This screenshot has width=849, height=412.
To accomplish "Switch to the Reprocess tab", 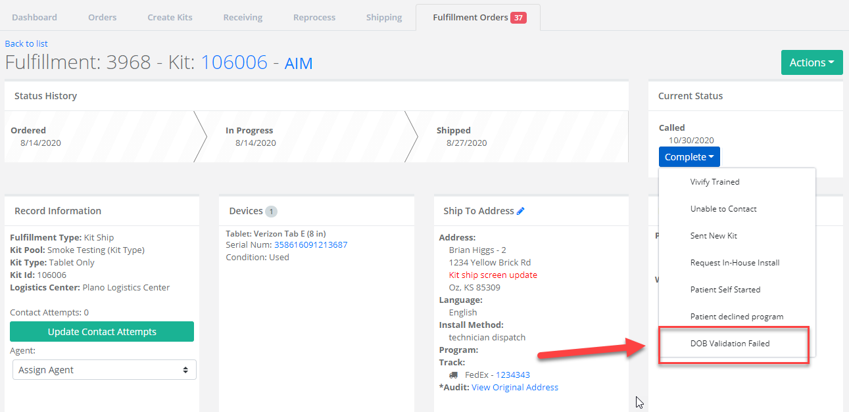I will click(x=314, y=17).
